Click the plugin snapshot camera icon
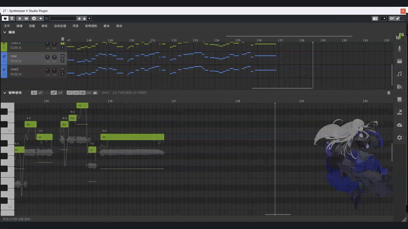The width and height of the screenshot is (408, 229). point(375,18)
